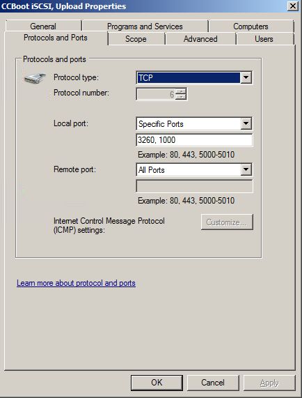Image resolution: width=302 pixels, height=398 pixels.
Task: Select the Protocols and Ports tab
Action: coord(56,38)
